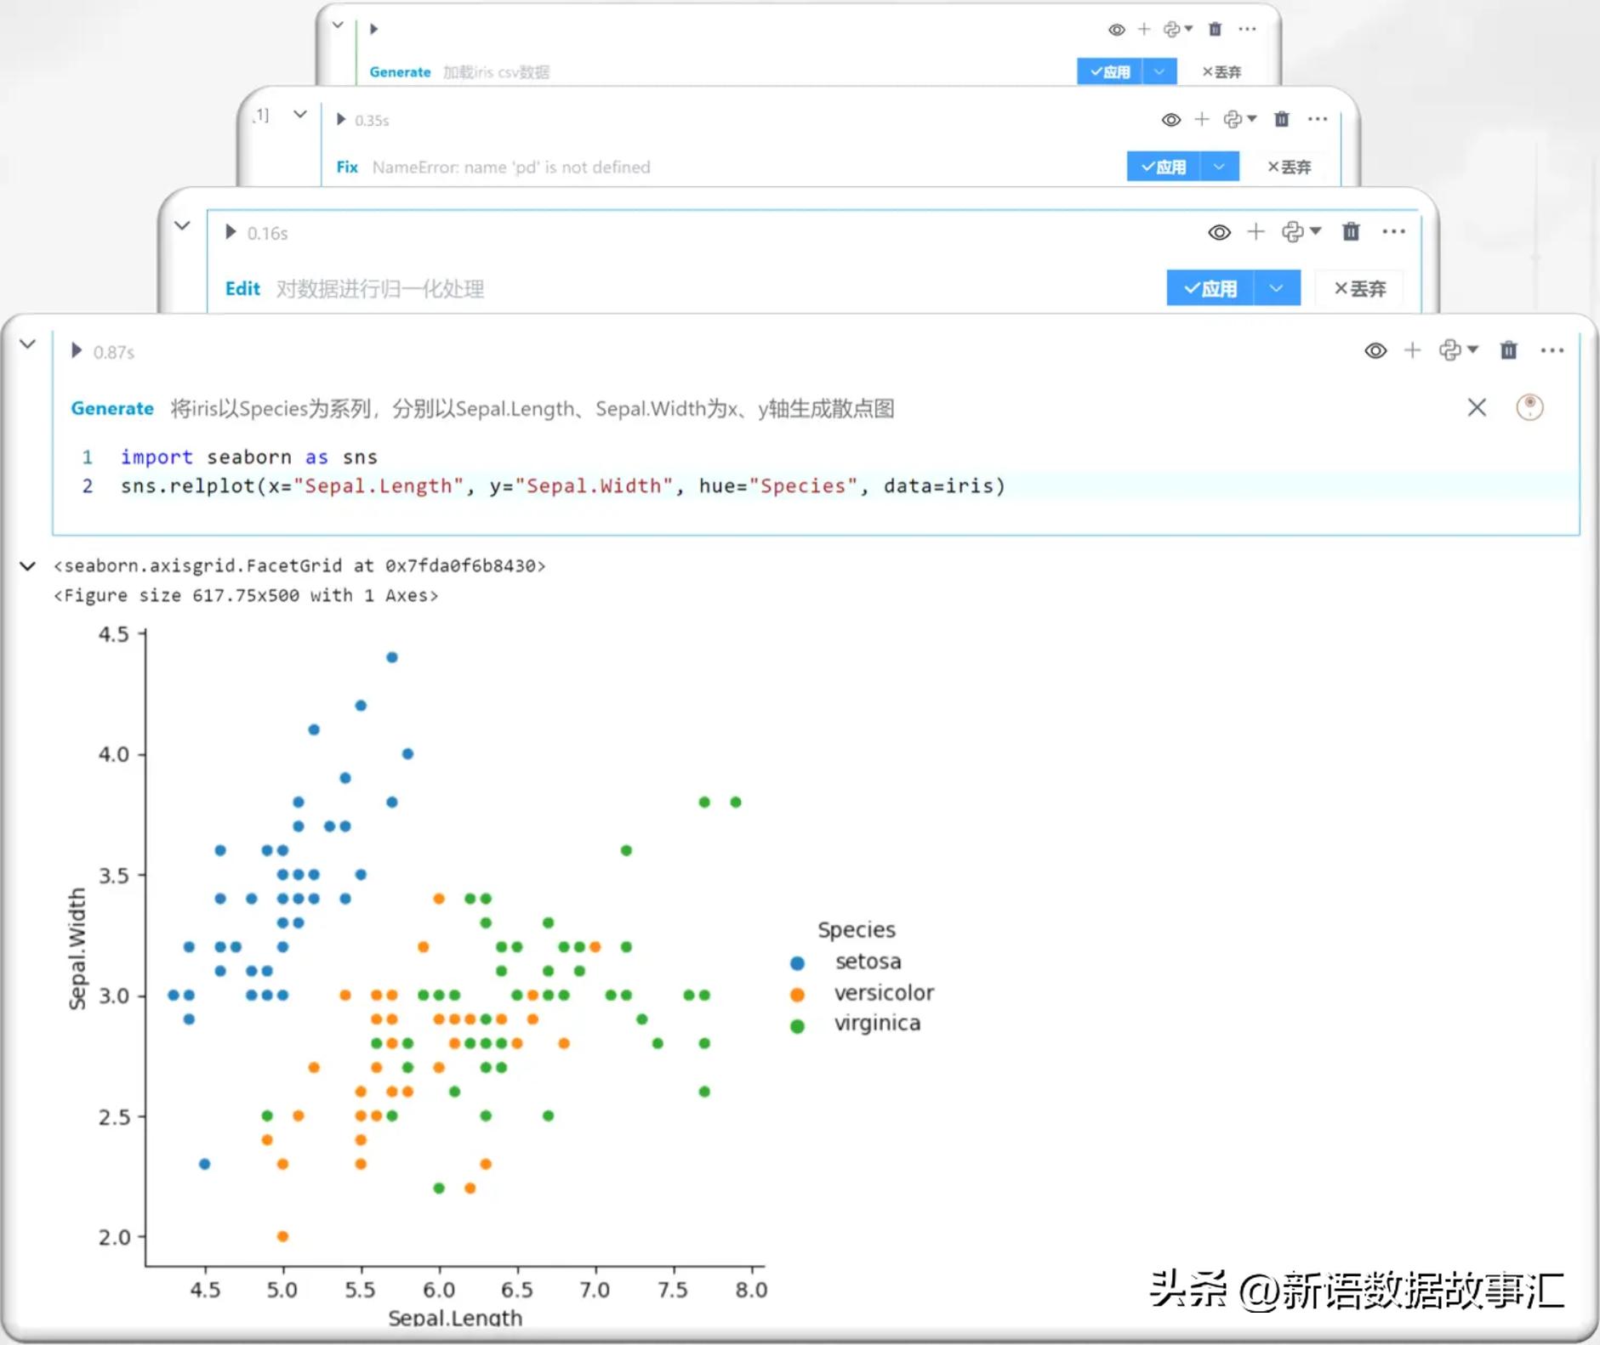
Task: Click the setosa blue legend marker
Action: tap(797, 963)
